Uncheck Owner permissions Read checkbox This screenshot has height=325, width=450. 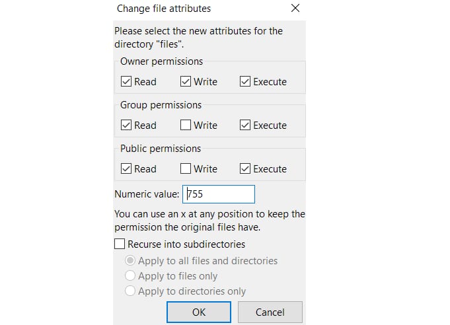point(126,82)
